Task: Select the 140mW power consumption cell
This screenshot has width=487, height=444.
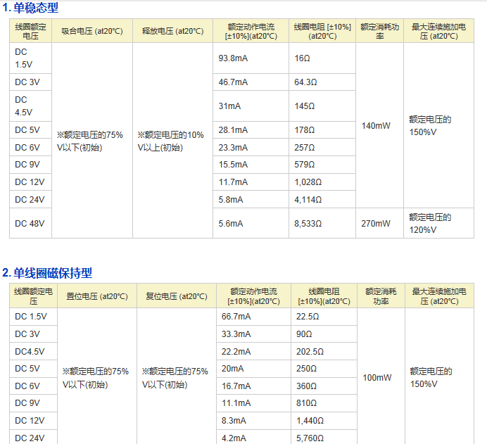Action: (x=376, y=126)
